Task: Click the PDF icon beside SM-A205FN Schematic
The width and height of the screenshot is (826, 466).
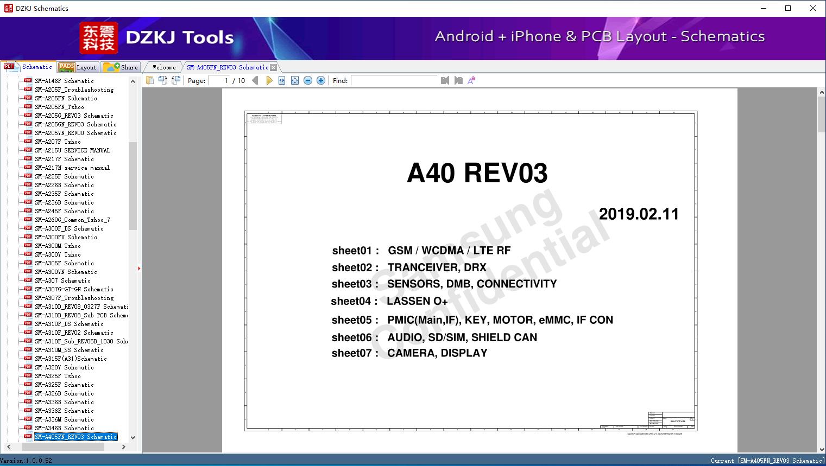Action: tap(28, 98)
